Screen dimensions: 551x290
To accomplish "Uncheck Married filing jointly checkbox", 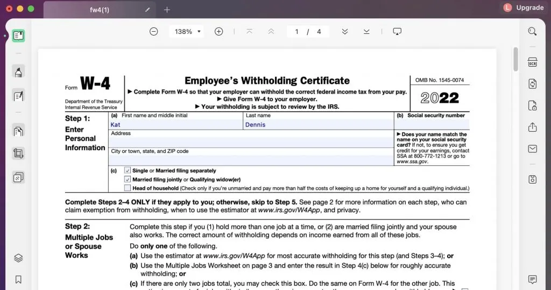I will click(127, 179).
